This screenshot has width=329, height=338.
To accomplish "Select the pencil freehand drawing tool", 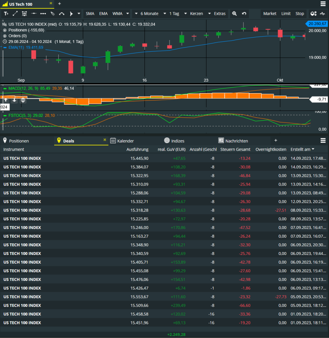I will point(53,14).
